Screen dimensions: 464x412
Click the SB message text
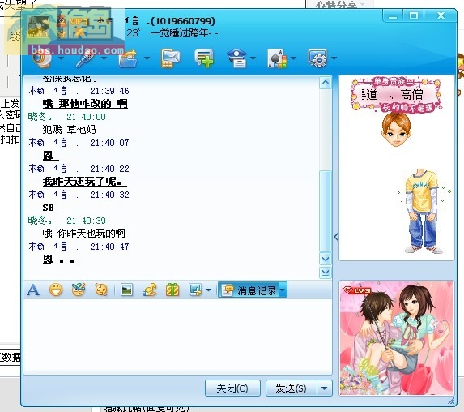(x=49, y=208)
